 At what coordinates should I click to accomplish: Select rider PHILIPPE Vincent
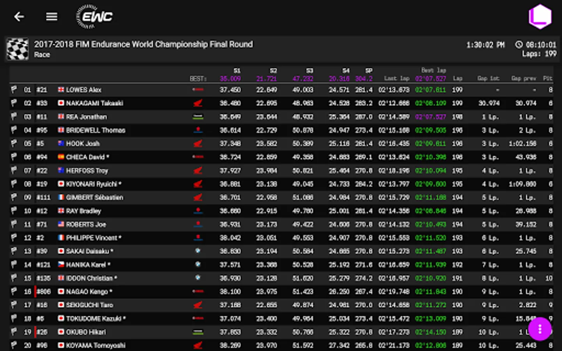94,238
